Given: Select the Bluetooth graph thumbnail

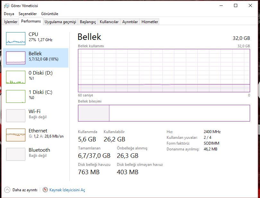Looking at the screenshot, I should [x=15, y=154].
